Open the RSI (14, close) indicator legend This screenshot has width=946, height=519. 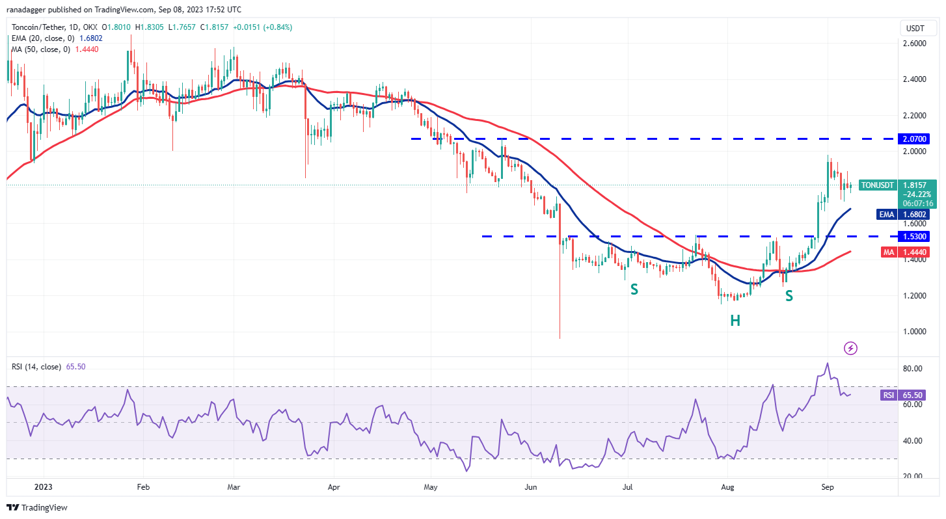[35, 367]
